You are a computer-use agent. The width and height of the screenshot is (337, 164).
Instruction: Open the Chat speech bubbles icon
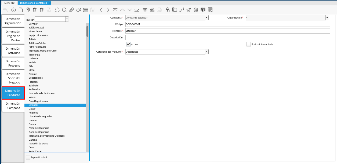click(79, 10)
